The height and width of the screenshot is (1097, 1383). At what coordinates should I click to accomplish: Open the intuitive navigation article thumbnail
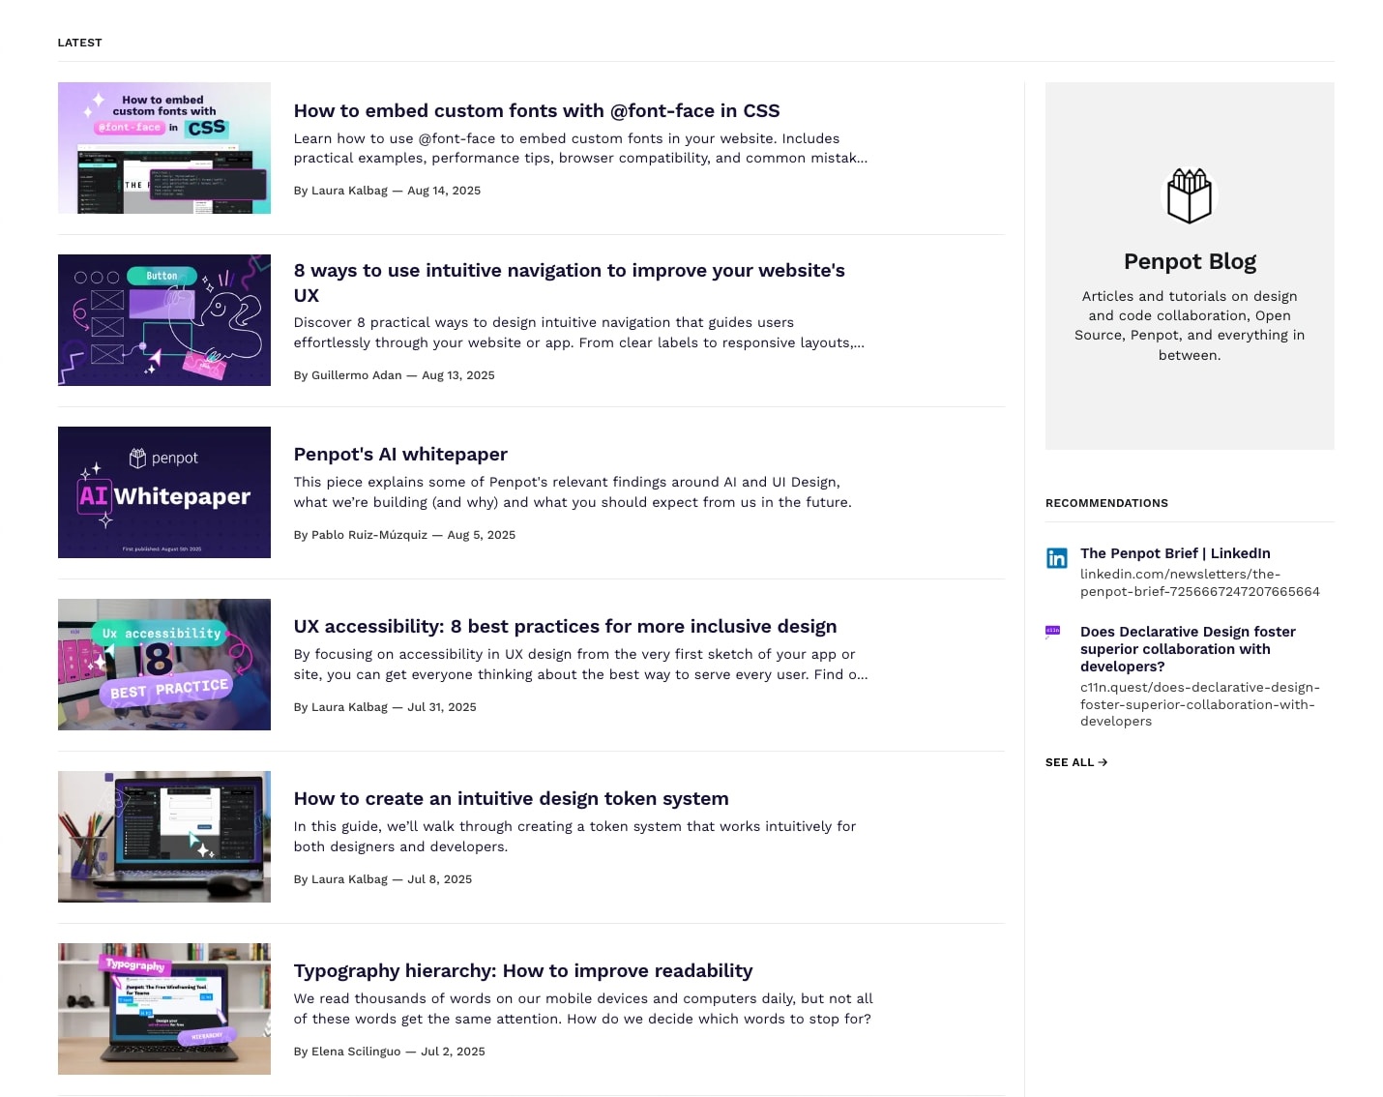coord(164,320)
